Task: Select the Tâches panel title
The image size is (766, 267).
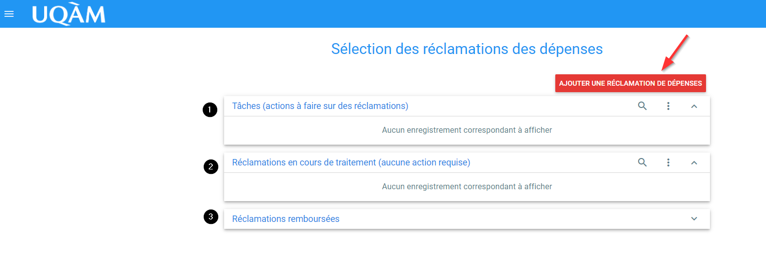Action: coord(320,106)
